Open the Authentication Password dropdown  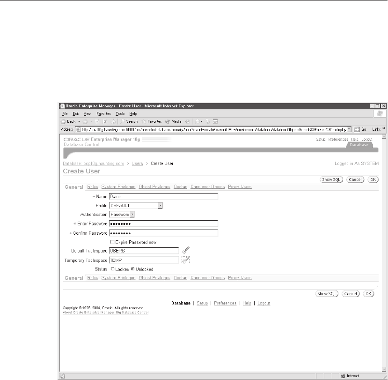tap(122, 215)
